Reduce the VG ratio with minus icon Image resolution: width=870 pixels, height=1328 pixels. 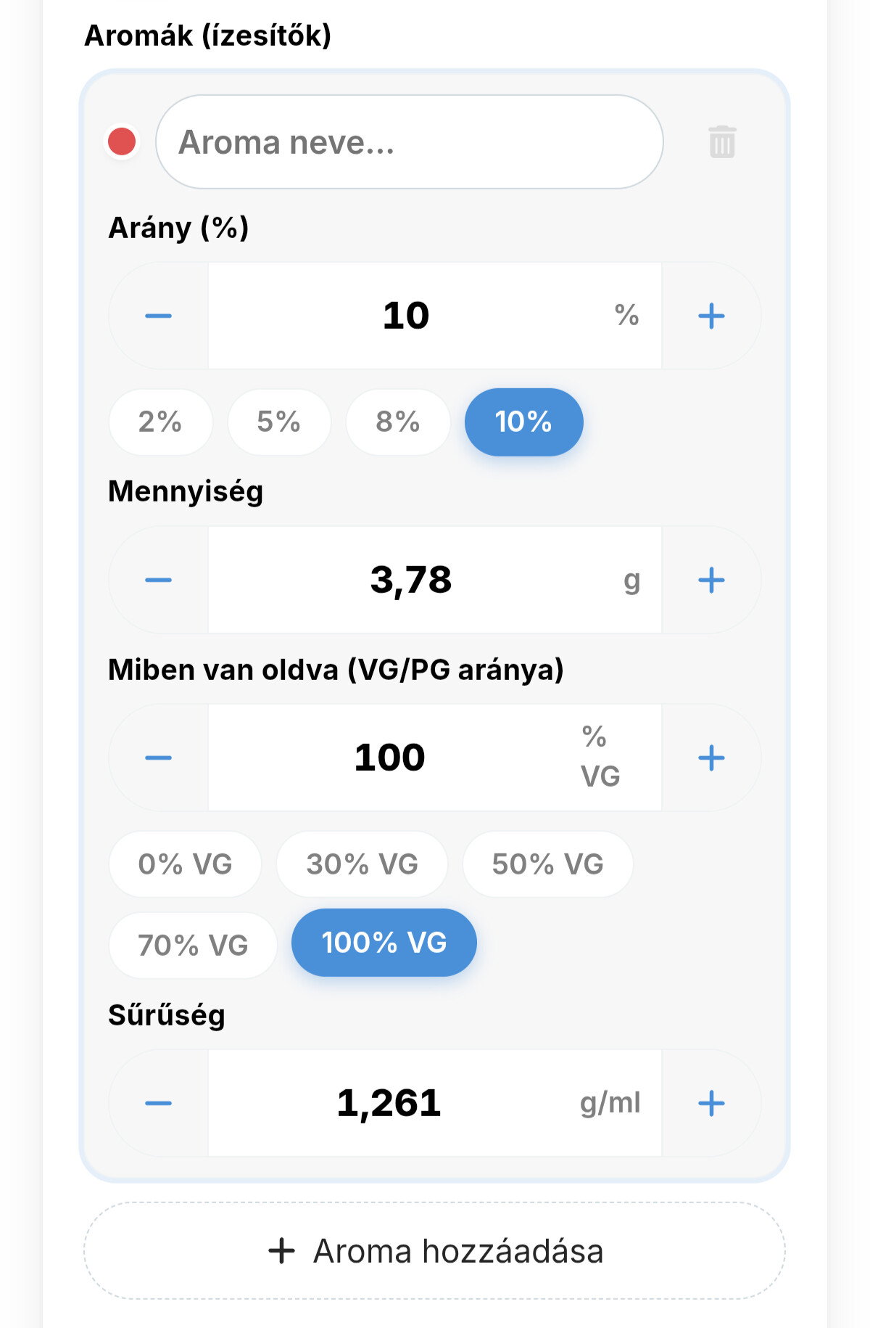tap(158, 758)
